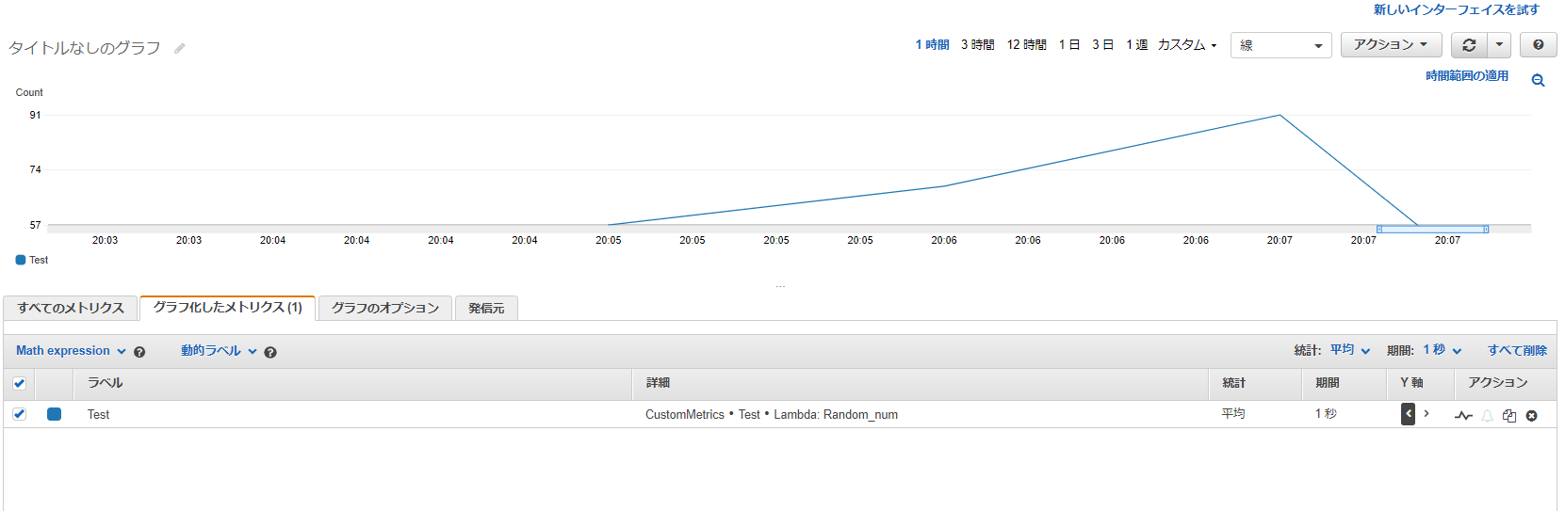Select right Y axis arrow for Test metric
Viewport: 1565px width, 511px height.
[1426, 414]
